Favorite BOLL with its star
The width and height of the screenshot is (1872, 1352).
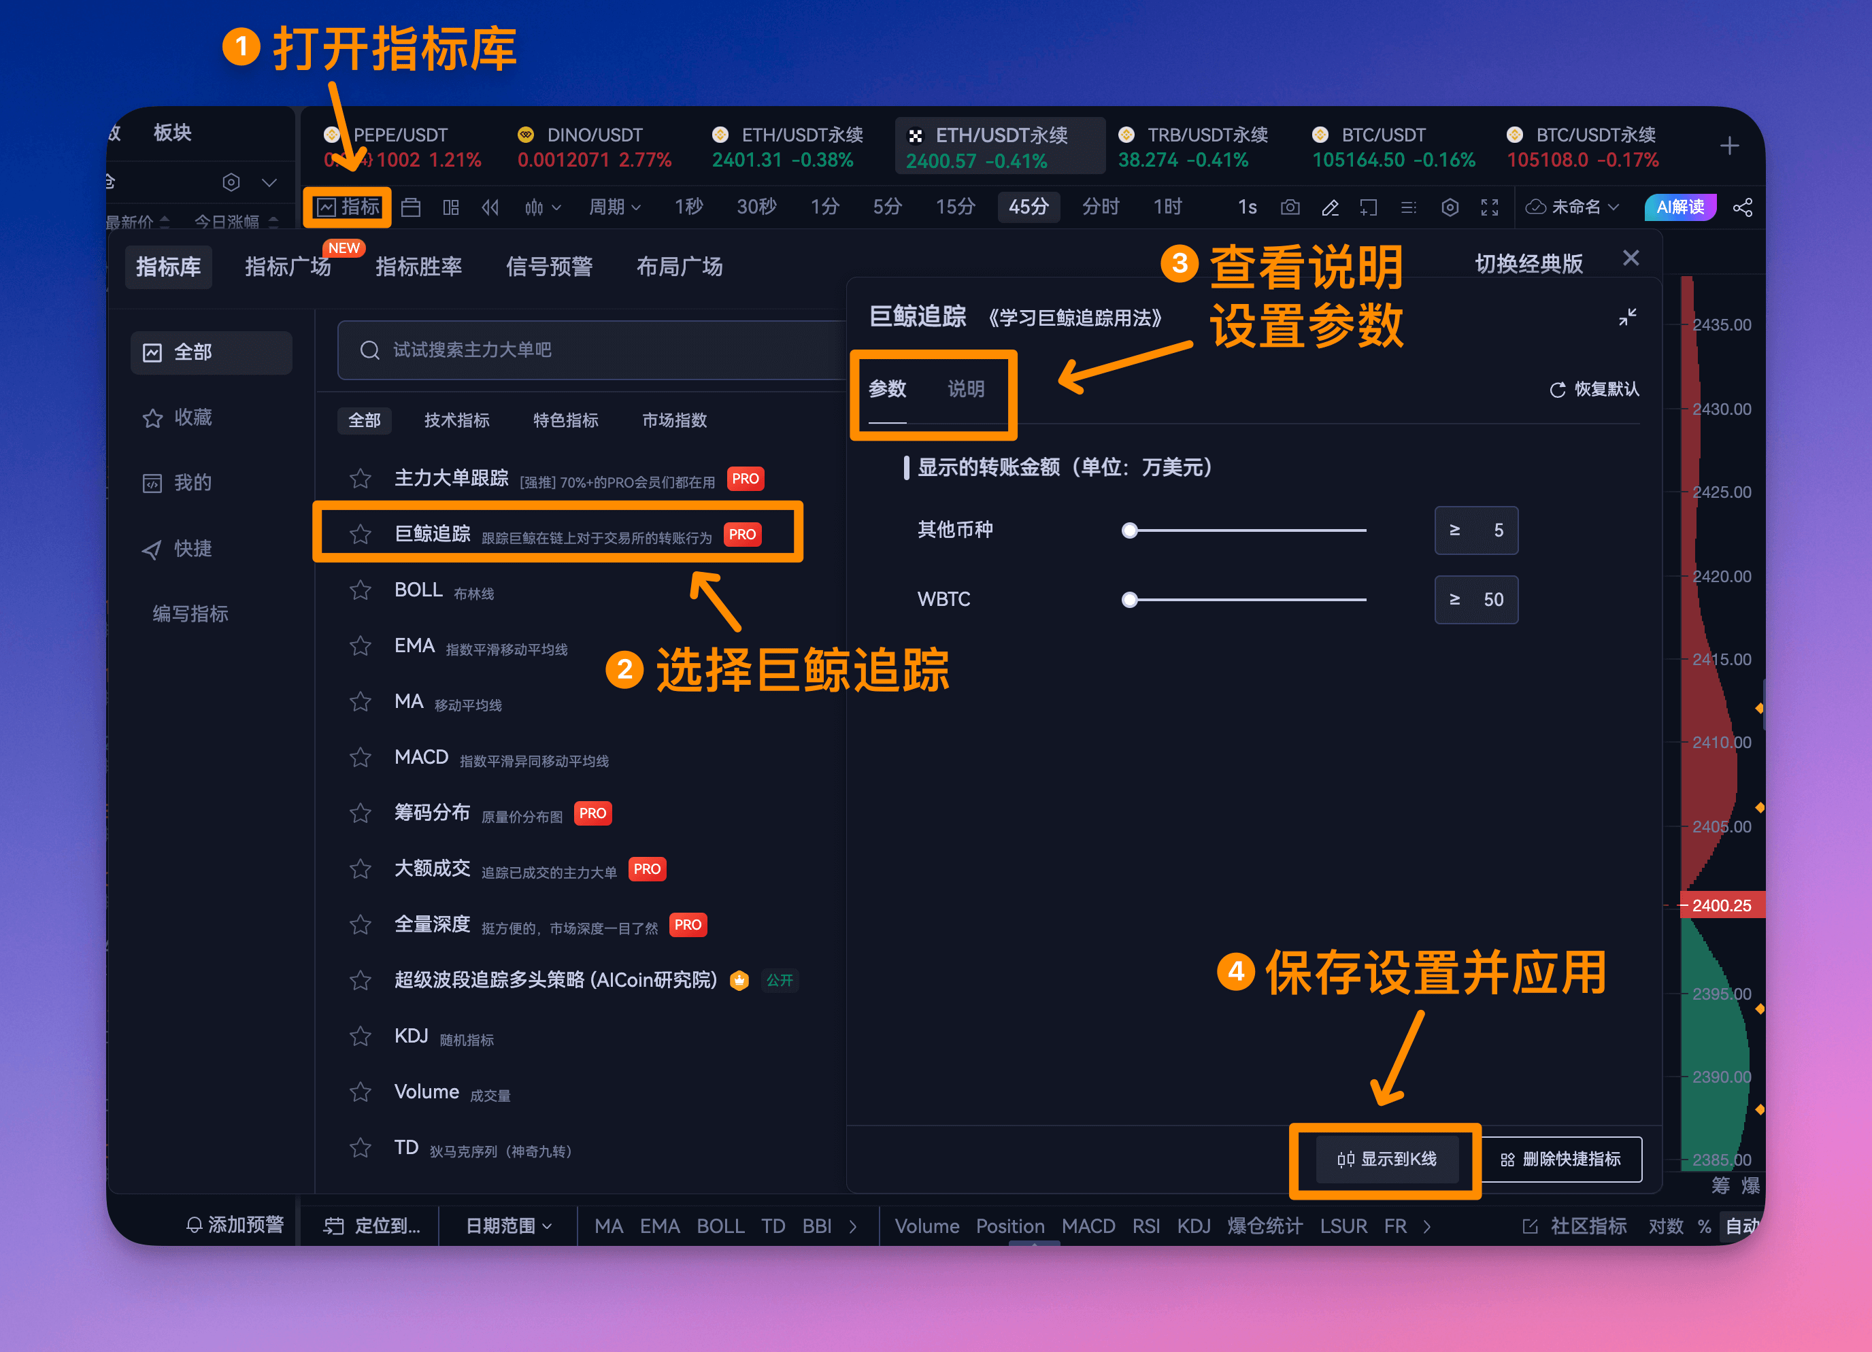360,590
